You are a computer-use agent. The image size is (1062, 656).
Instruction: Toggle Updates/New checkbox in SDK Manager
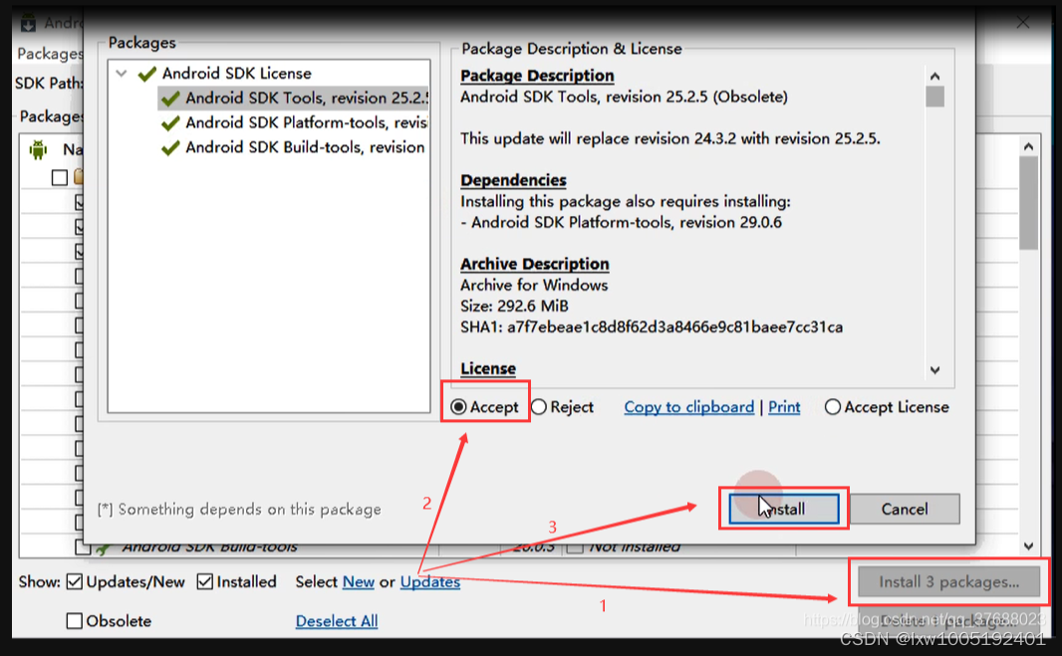tap(75, 581)
